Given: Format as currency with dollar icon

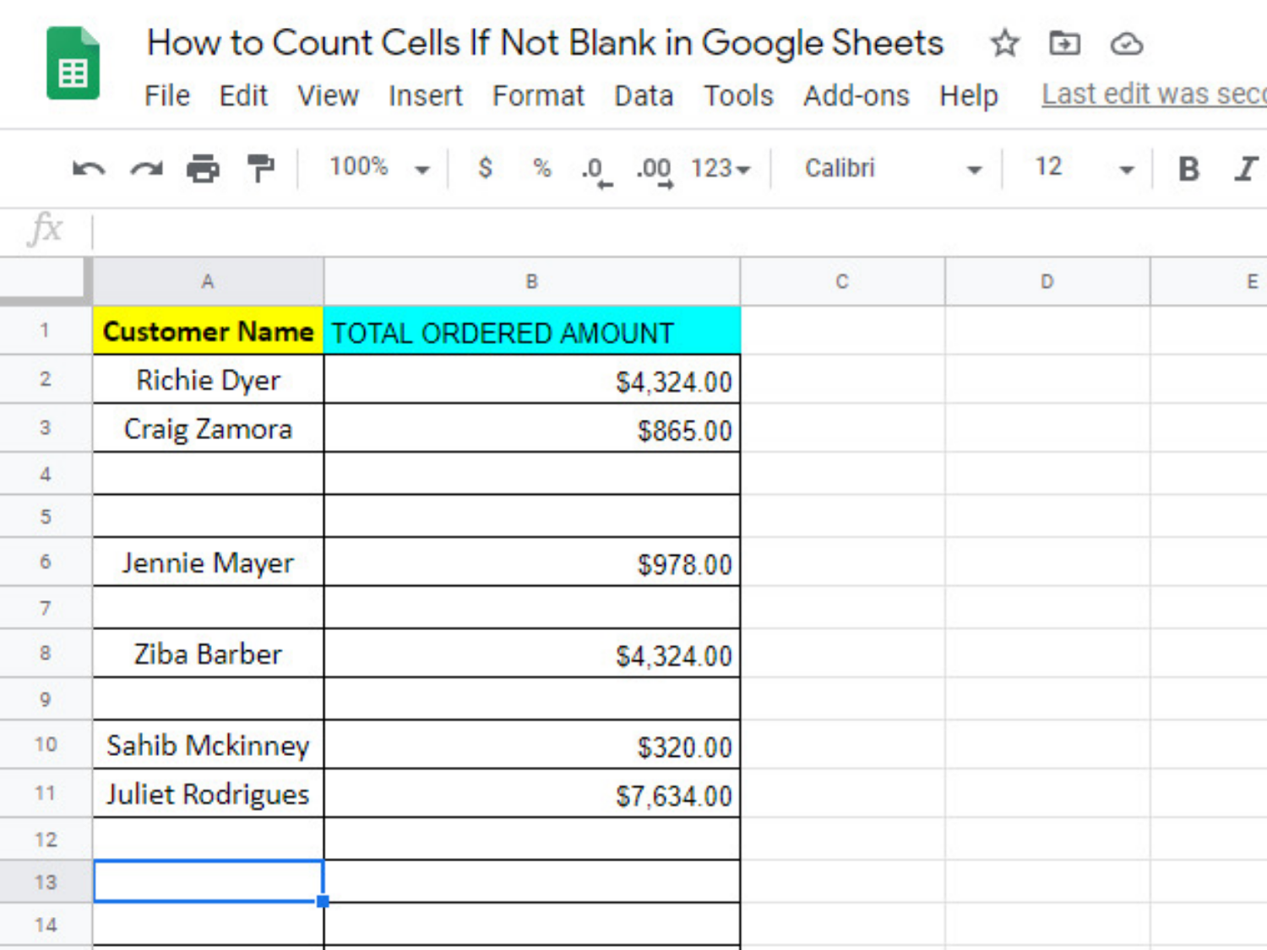Looking at the screenshot, I should (485, 167).
